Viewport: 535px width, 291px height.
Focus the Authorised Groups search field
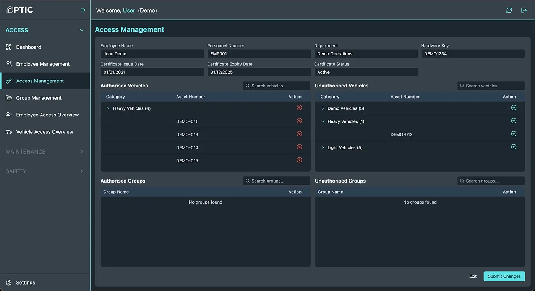pyautogui.click(x=277, y=181)
